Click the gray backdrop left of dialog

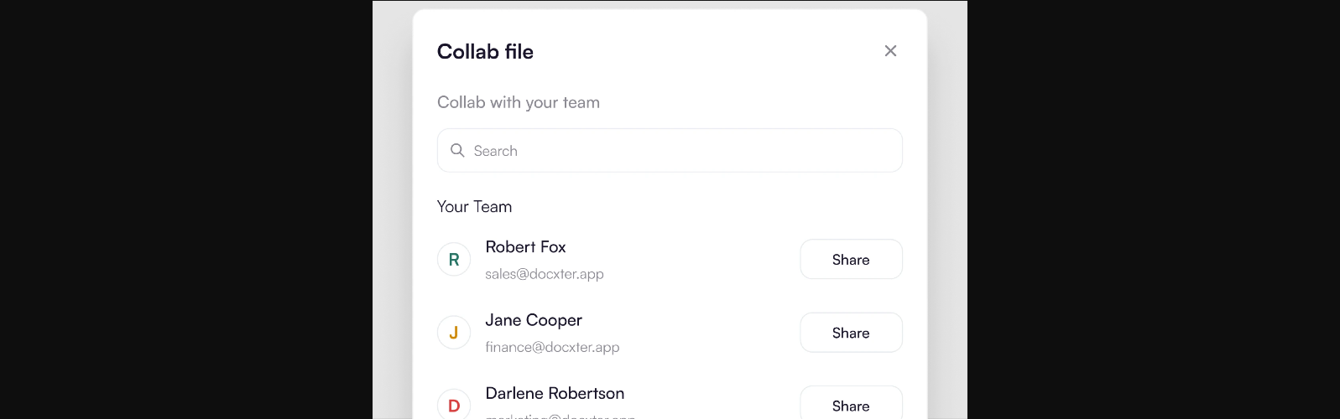[x=392, y=209]
